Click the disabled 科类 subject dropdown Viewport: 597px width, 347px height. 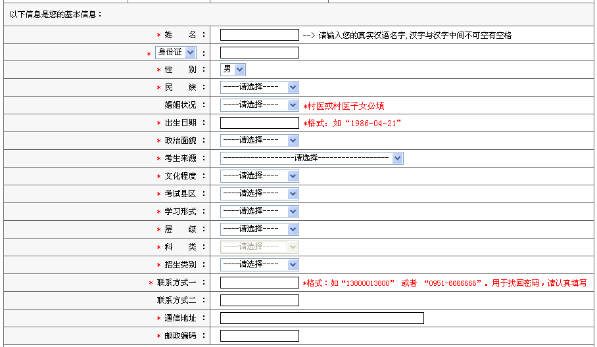pyautogui.click(x=259, y=246)
